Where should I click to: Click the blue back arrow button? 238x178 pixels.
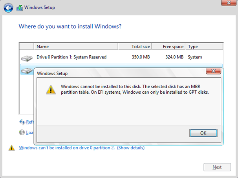point(8,8)
